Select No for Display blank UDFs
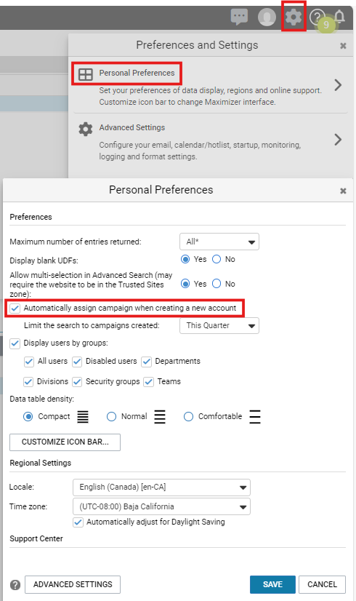 217,260
